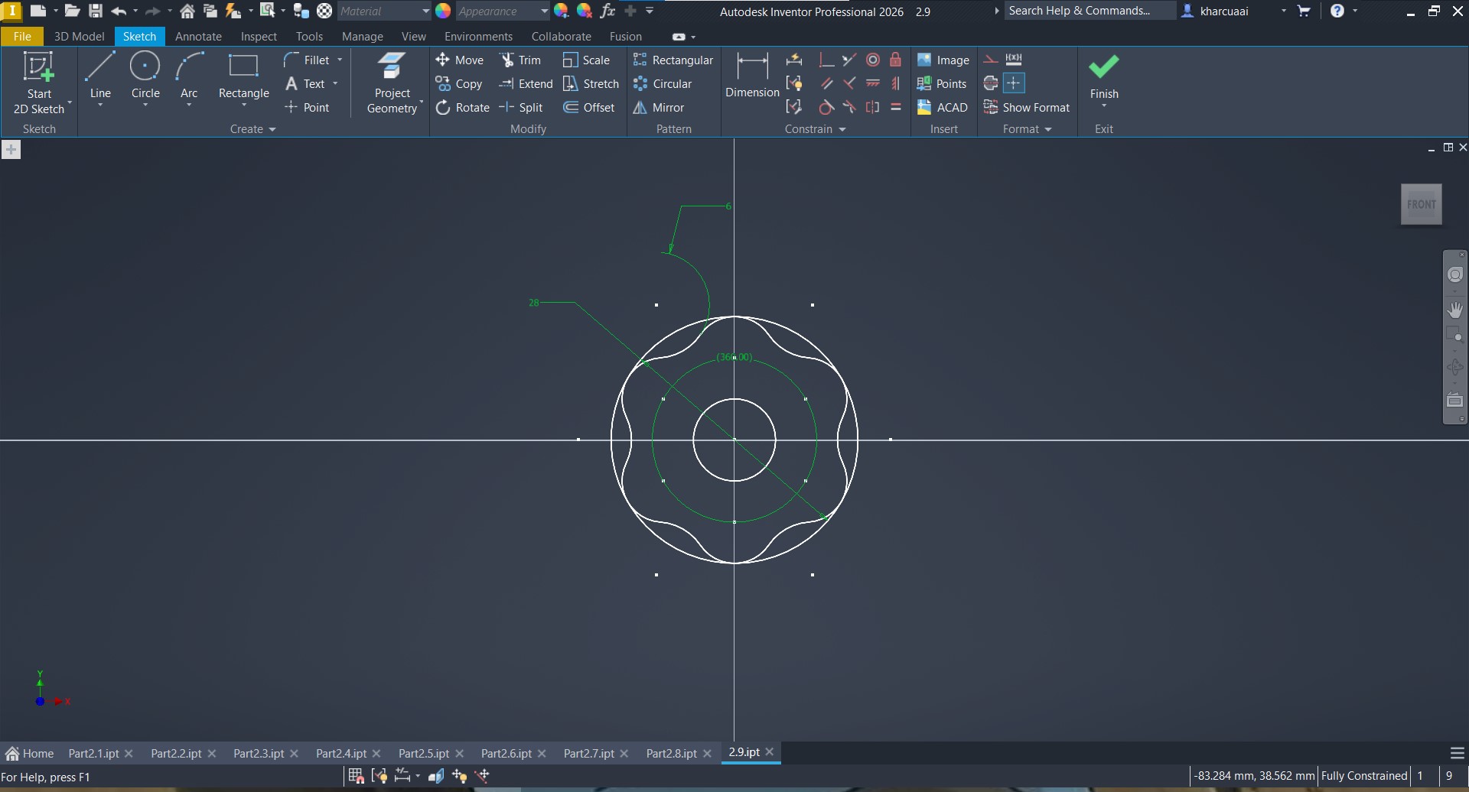Toggle the centerline format button
1469x792 pixels.
(x=991, y=83)
